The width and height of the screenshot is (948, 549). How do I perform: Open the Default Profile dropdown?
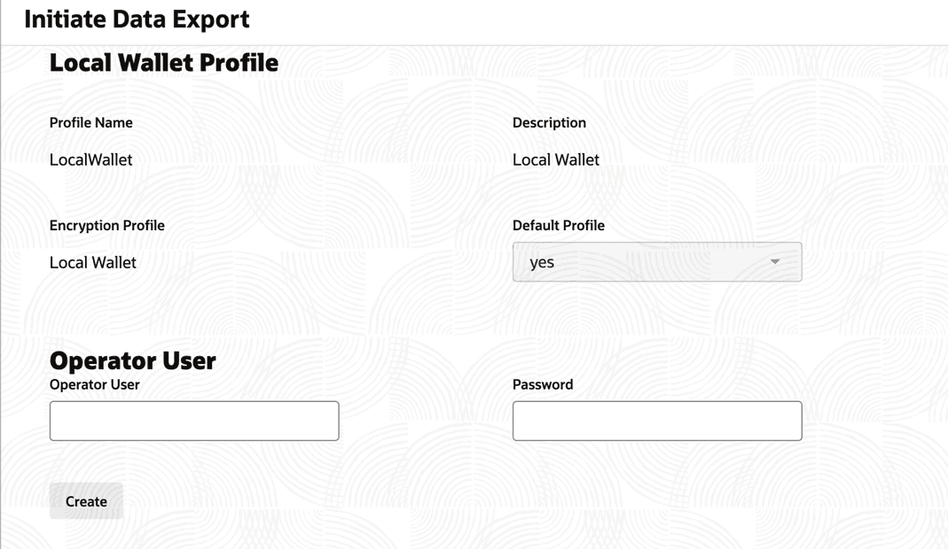coord(656,262)
